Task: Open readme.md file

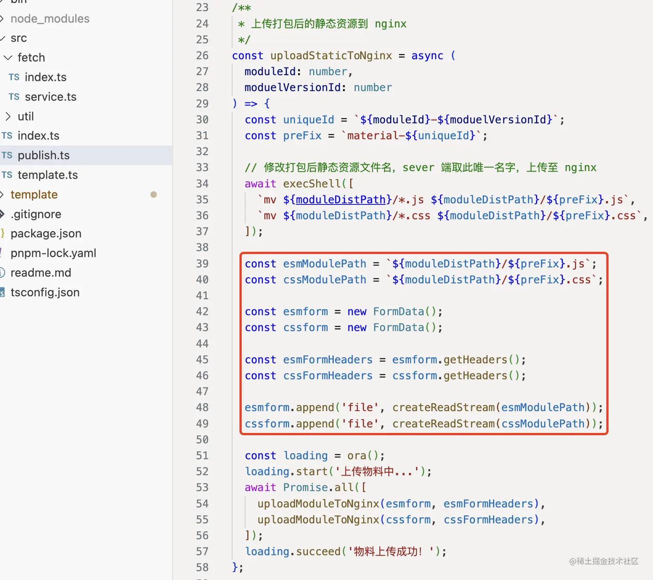Action: point(41,273)
